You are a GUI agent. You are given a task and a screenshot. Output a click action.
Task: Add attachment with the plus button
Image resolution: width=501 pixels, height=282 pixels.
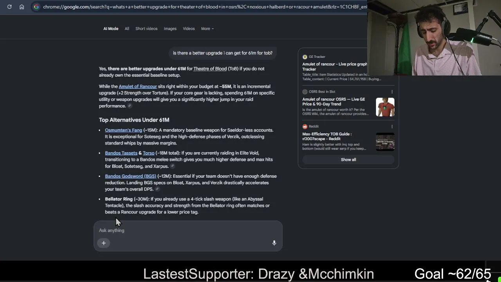[x=104, y=243]
